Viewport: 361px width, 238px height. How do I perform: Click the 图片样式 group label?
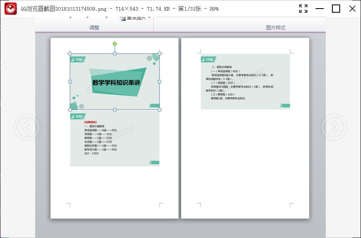click(275, 27)
